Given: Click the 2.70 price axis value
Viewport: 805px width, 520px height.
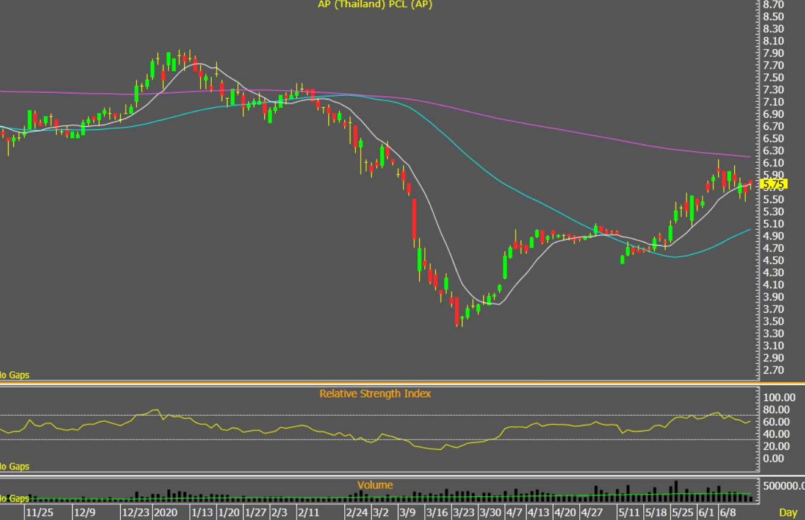Looking at the screenshot, I should click(x=774, y=371).
